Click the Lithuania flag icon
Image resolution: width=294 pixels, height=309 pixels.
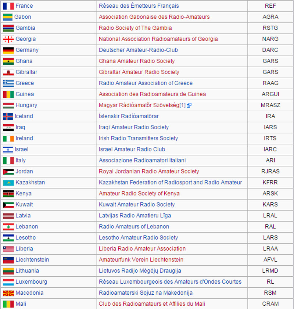tap(8, 271)
